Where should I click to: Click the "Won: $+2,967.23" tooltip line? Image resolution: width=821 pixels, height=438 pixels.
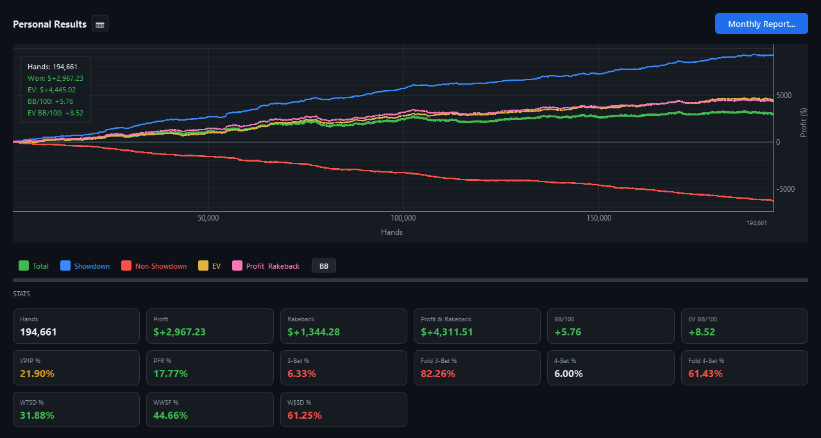[55, 78]
